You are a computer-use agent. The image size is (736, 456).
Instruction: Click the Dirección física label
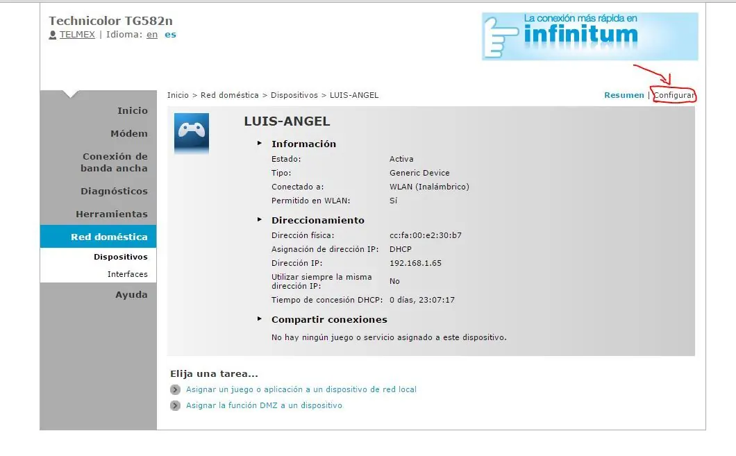[303, 235]
